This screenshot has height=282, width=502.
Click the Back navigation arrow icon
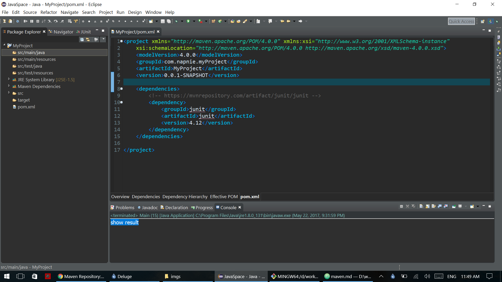(x=288, y=21)
